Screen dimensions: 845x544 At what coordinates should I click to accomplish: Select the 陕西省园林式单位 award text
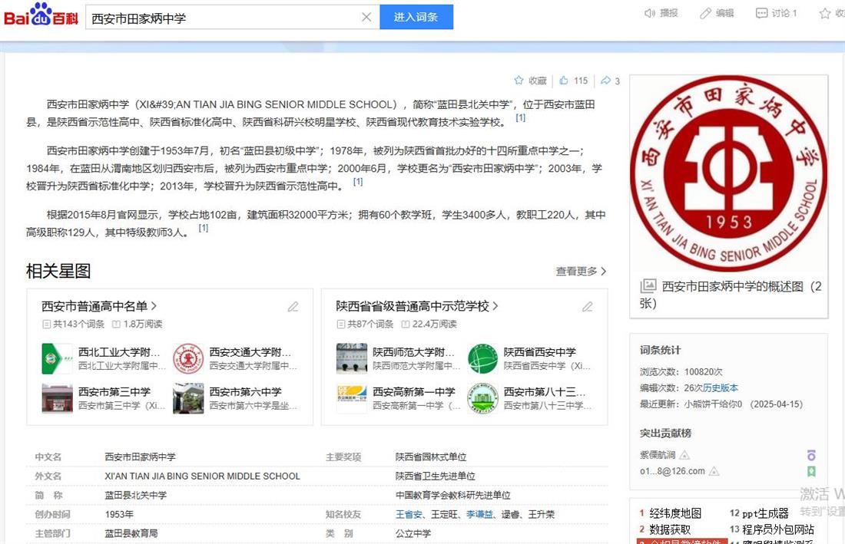pos(431,457)
